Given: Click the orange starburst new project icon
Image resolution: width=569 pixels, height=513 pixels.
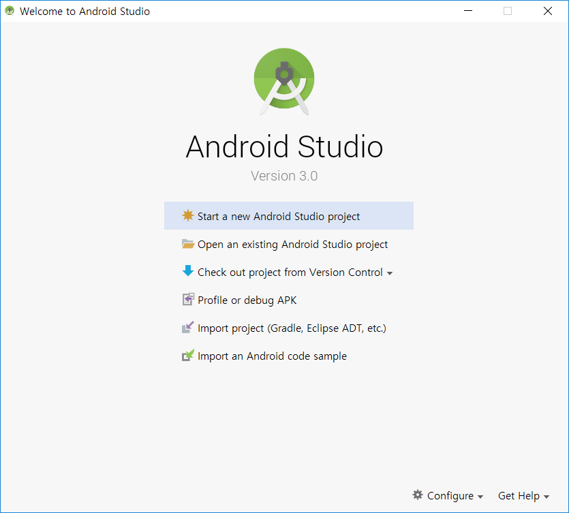Looking at the screenshot, I should pyautogui.click(x=187, y=215).
